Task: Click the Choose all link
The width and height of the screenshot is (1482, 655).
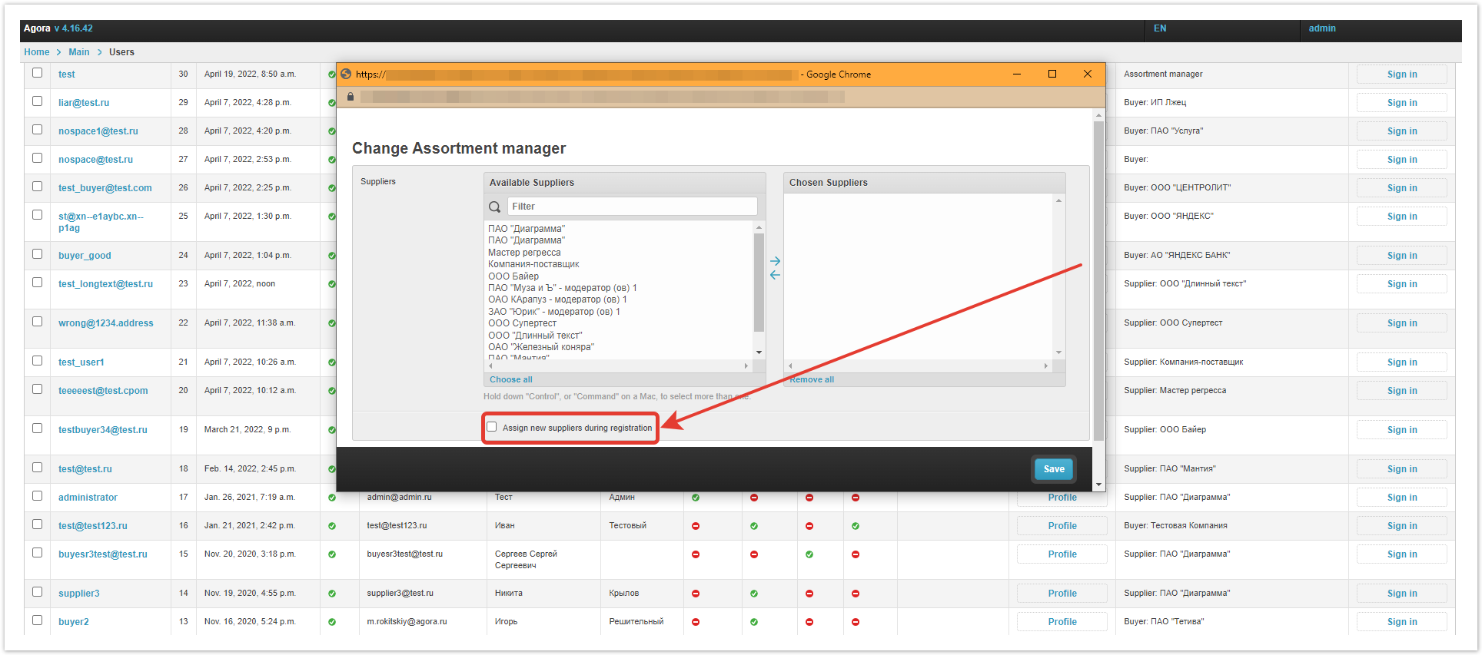Action: (511, 379)
